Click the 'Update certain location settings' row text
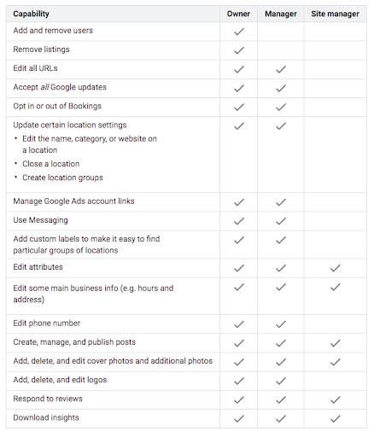The image size is (380, 437). (70, 125)
